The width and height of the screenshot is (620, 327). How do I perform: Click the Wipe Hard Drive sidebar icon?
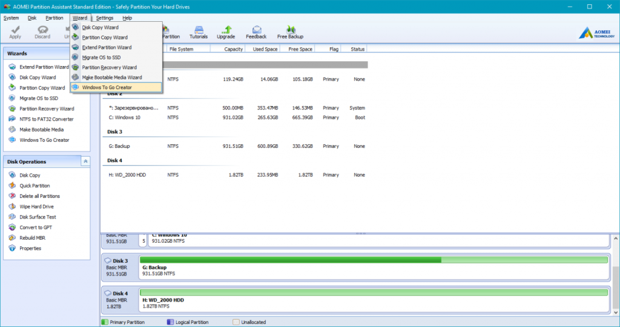(x=13, y=206)
